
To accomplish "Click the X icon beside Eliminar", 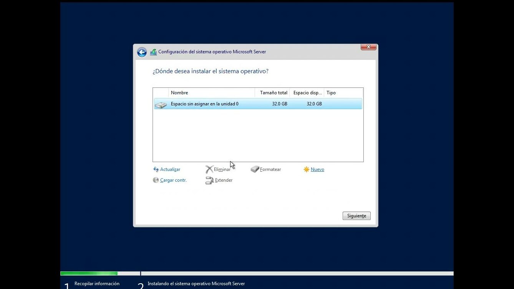I will point(209,169).
